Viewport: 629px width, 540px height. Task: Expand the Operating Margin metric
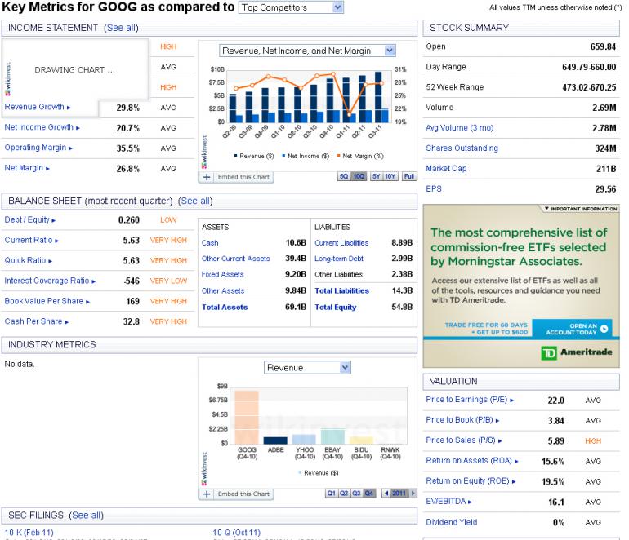tap(38, 148)
